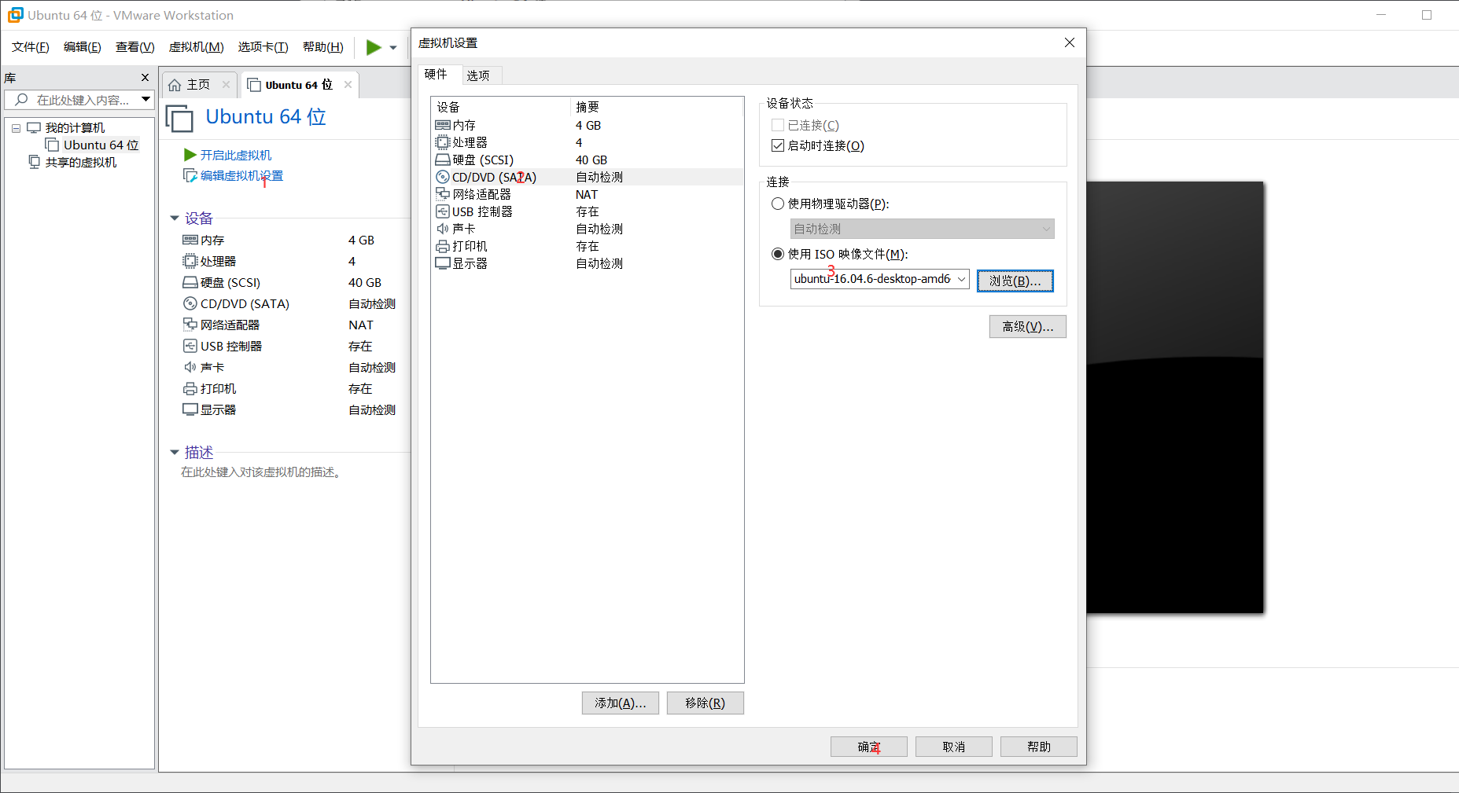Viewport: 1459px width, 793px height.
Task: Click the home icon on the 主页 tab
Action: tap(175, 85)
